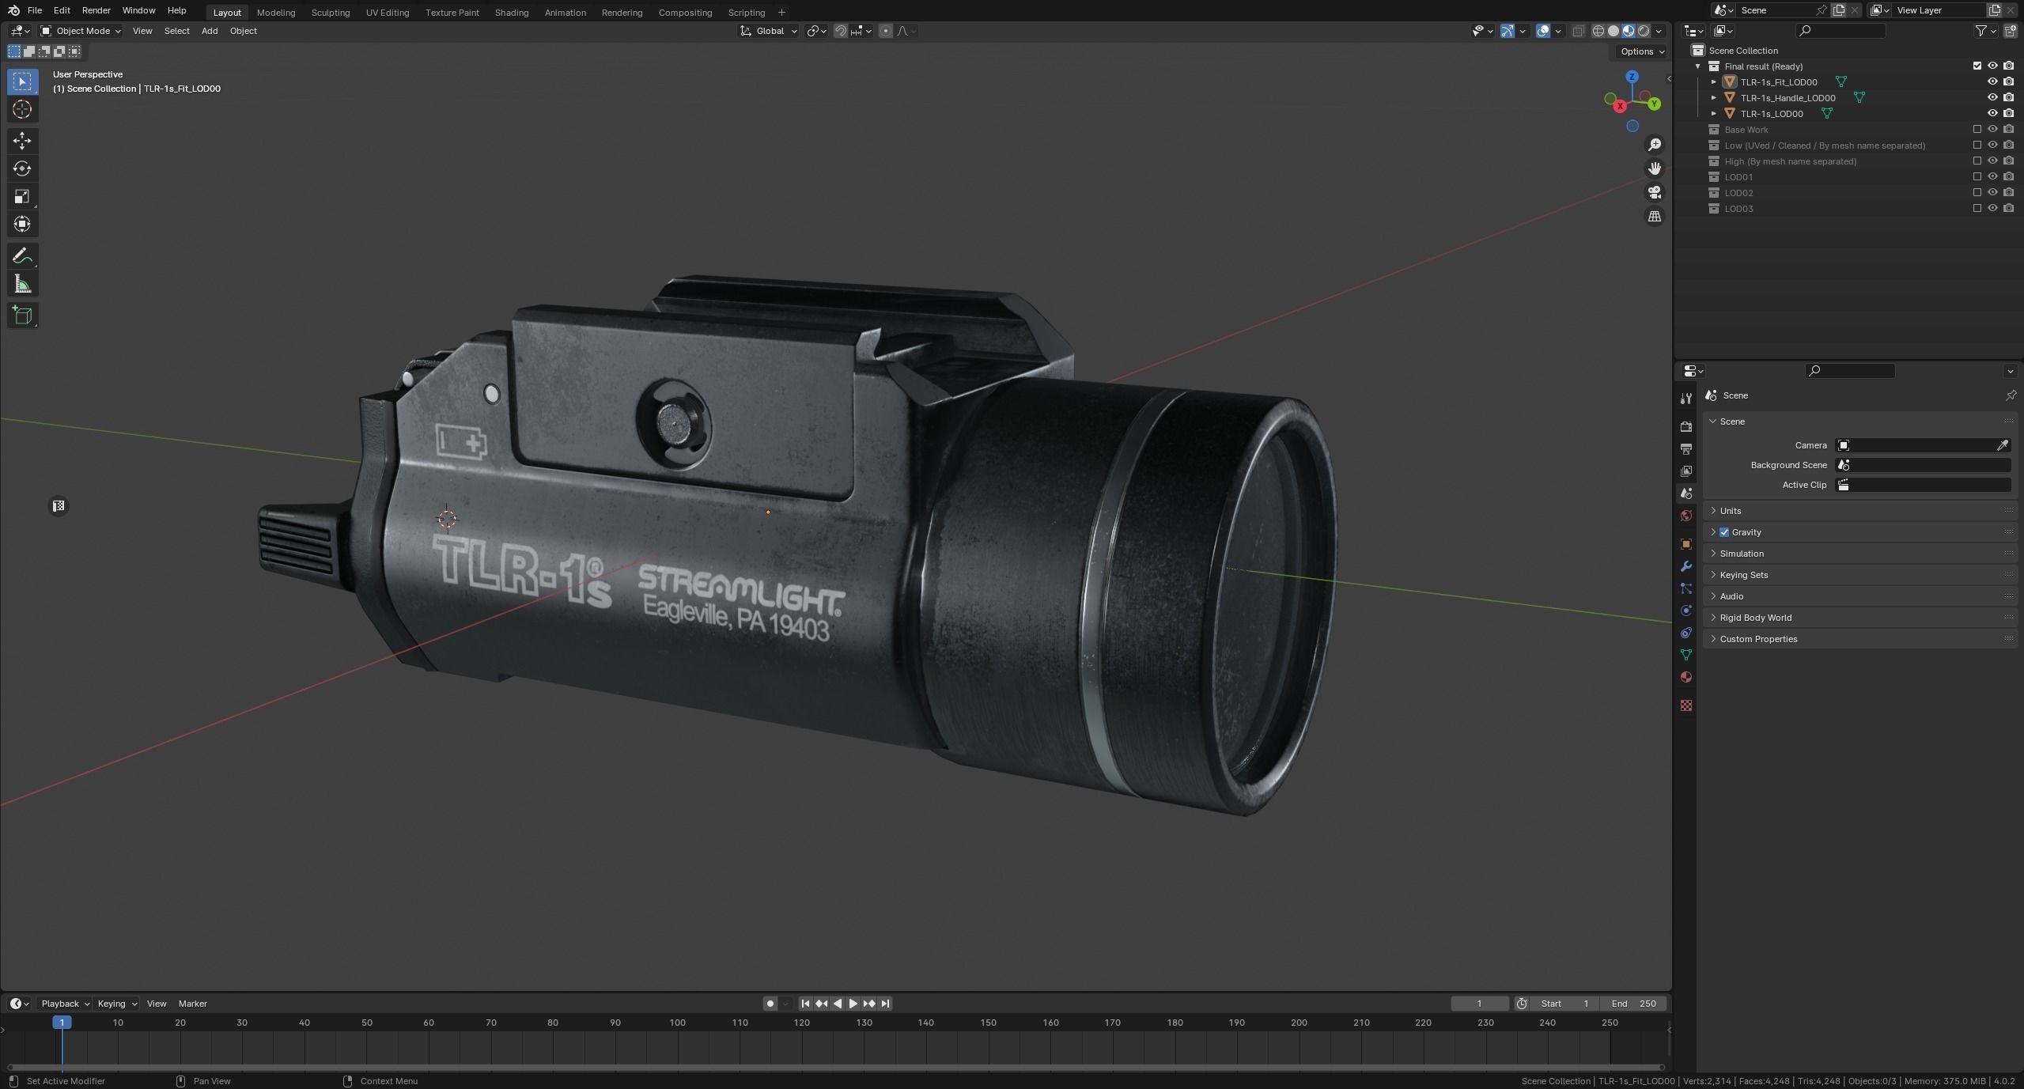Open the Render properties tab
This screenshot has height=1089, width=2024.
1686,426
